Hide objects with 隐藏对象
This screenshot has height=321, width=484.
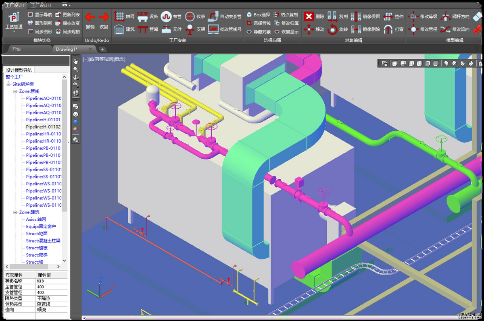coord(258,31)
